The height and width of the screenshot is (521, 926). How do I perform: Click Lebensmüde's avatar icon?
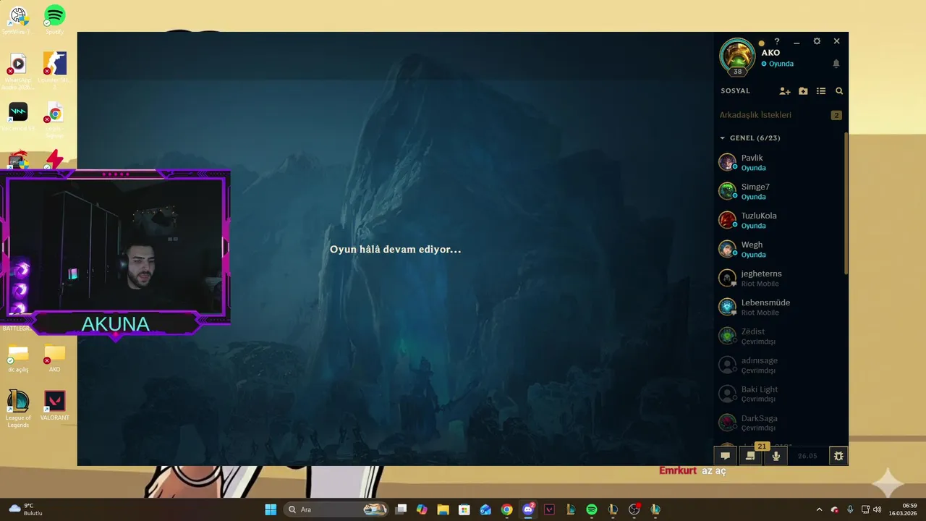point(727,307)
